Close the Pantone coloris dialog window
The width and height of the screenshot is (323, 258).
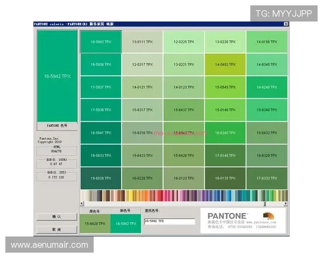[286, 24]
